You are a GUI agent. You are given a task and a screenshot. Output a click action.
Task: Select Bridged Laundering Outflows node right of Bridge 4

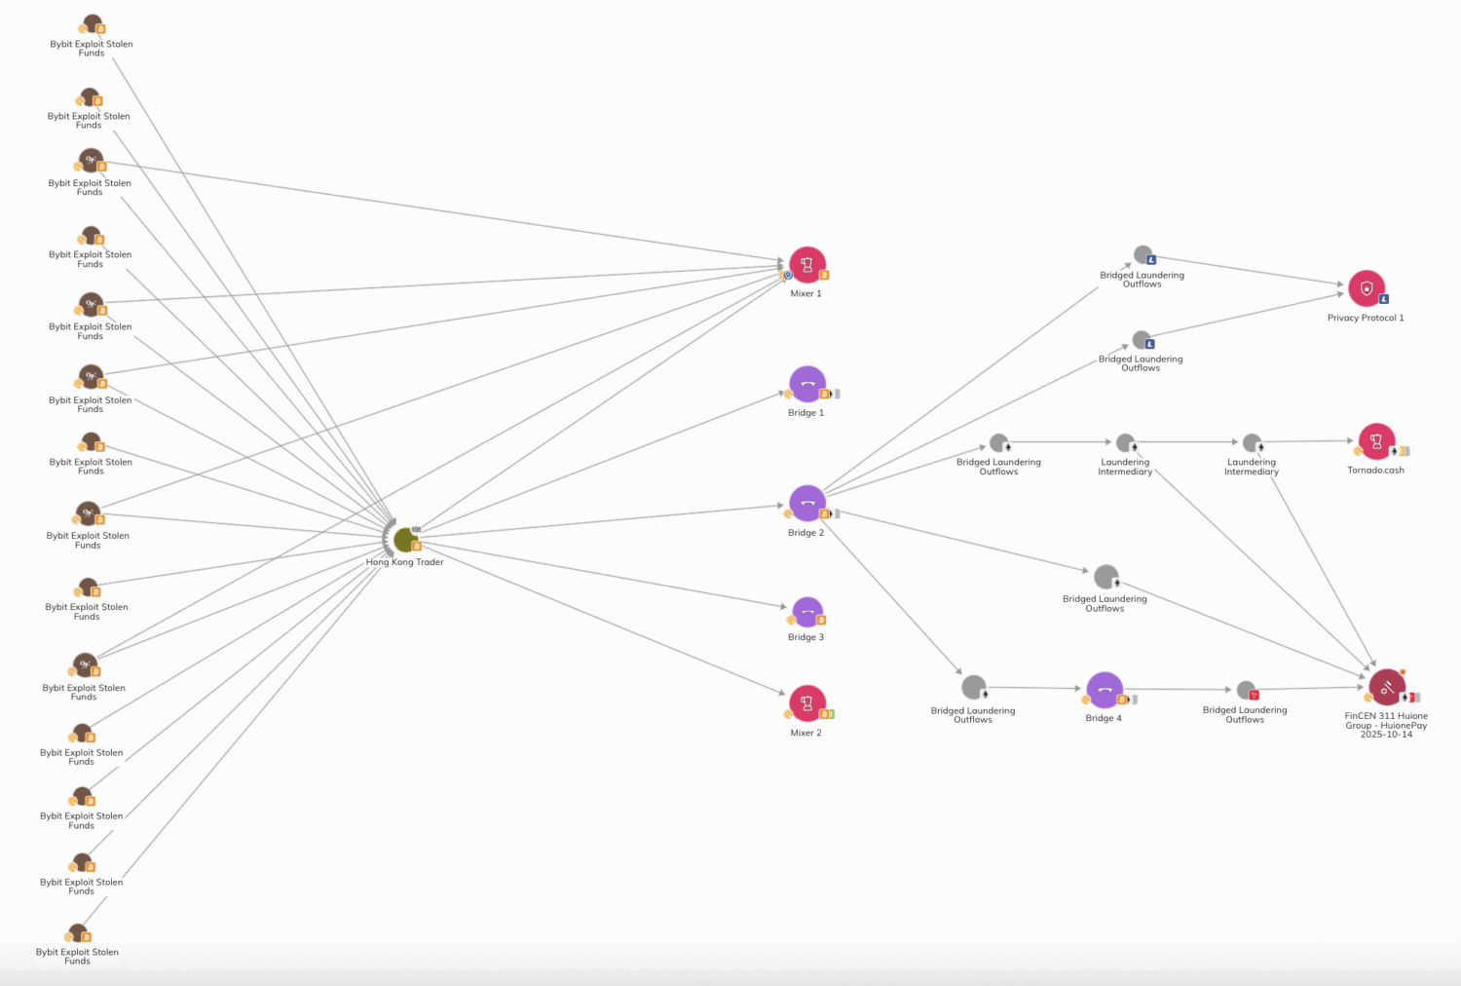pos(1246,690)
